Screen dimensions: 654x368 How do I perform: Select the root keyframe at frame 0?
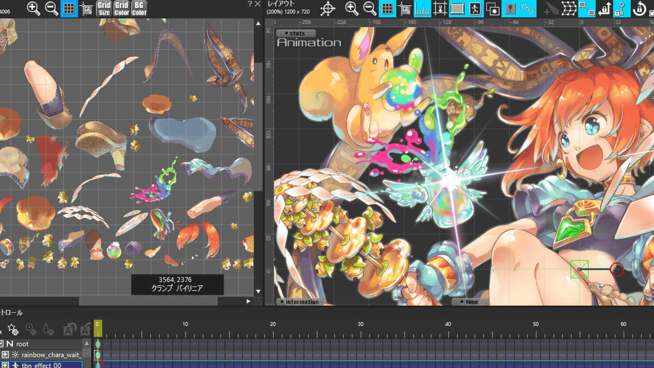tap(98, 344)
